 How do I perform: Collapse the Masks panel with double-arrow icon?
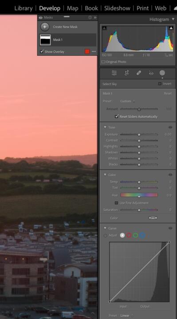[95, 17]
